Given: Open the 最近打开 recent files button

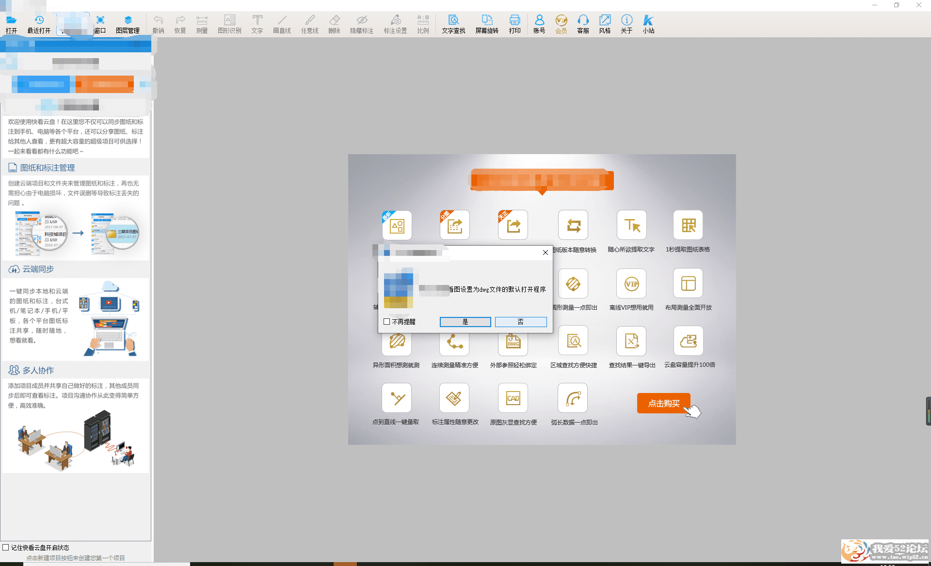Looking at the screenshot, I should [x=39, y=24].
